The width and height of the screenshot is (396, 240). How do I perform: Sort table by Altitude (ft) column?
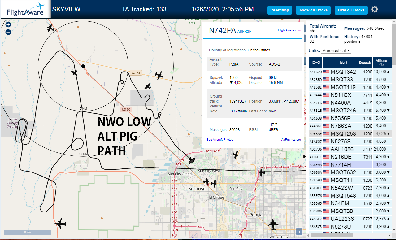382,63
